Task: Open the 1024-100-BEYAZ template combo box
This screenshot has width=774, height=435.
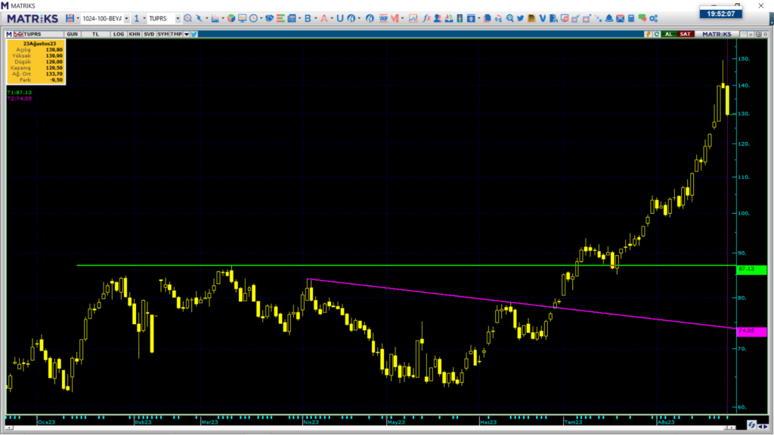Action: coord(105,18)
